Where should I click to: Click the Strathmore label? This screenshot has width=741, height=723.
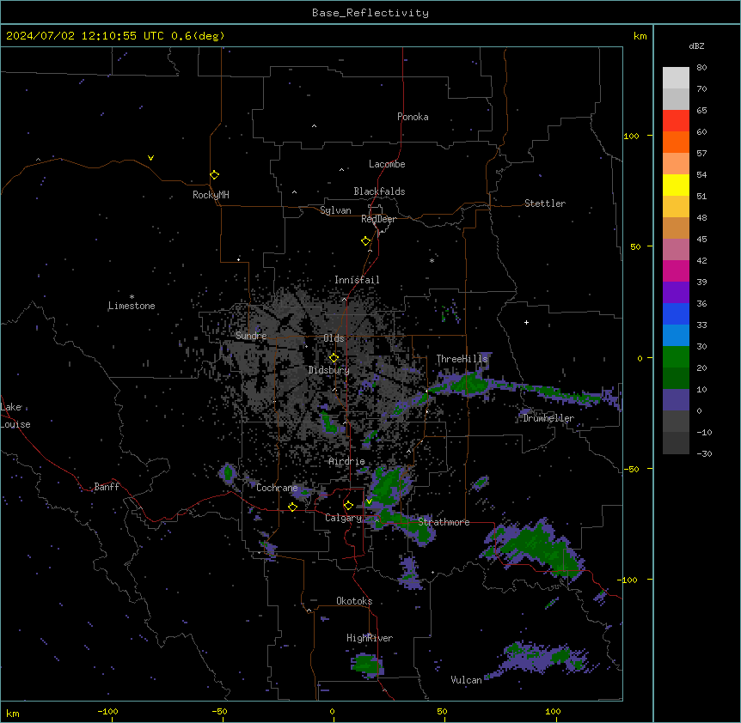[444, 522]
